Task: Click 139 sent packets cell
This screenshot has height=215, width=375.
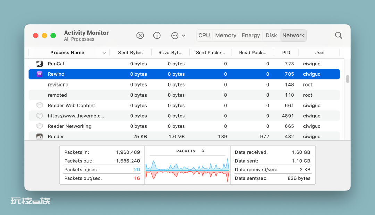Action: 223,136
